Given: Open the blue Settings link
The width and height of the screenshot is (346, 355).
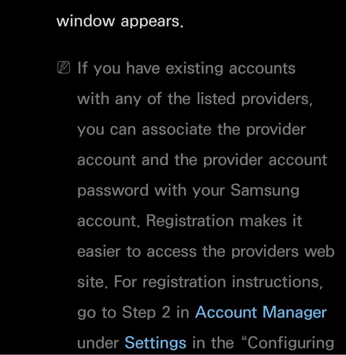Looking at the screenshot, I should [x=156, y=343].
